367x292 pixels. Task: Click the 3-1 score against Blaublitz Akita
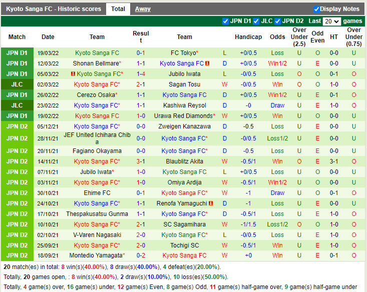coord(141,161)
